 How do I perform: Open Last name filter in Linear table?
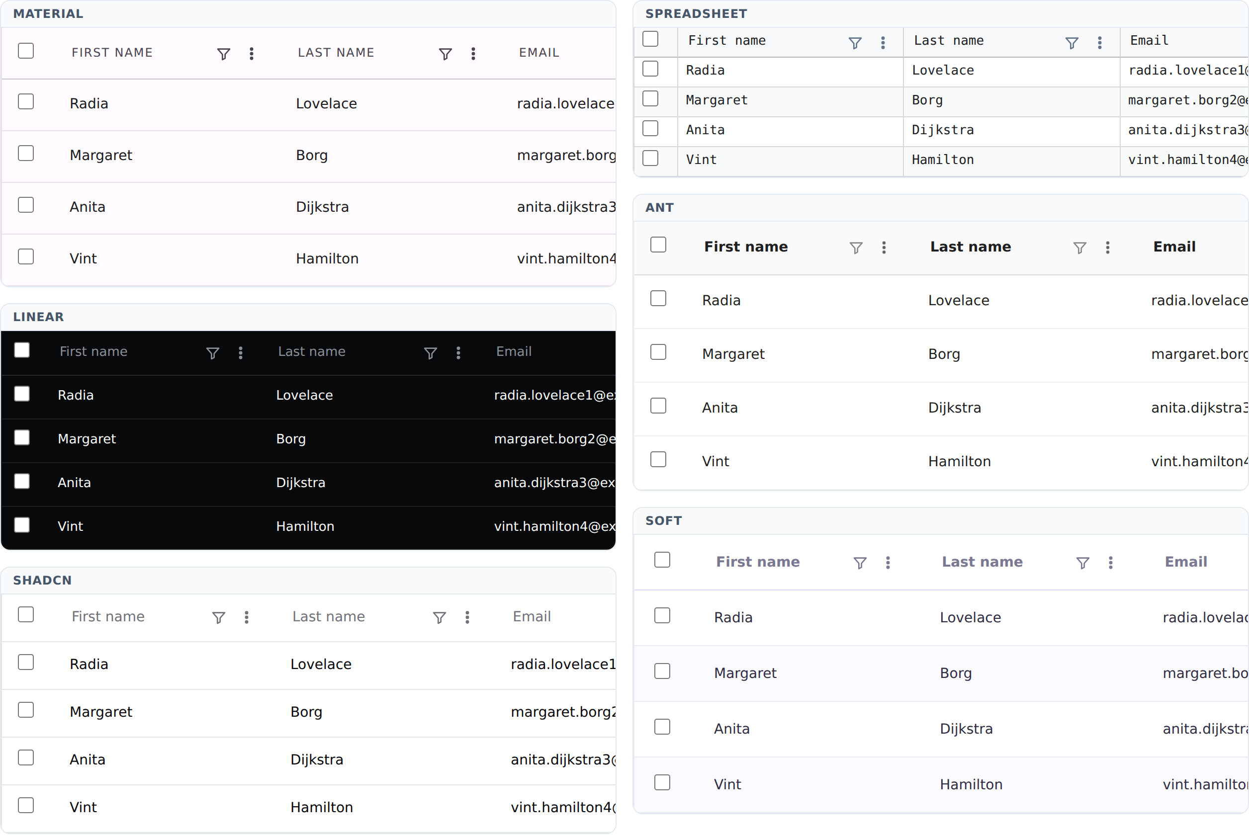[x=430, y=353]
